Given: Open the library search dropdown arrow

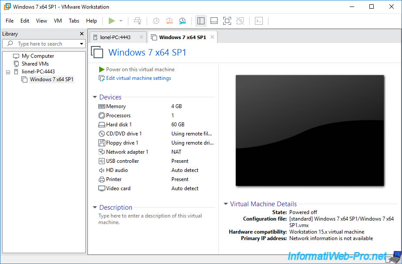Looking at the screenshot, I should coord(81,44).
